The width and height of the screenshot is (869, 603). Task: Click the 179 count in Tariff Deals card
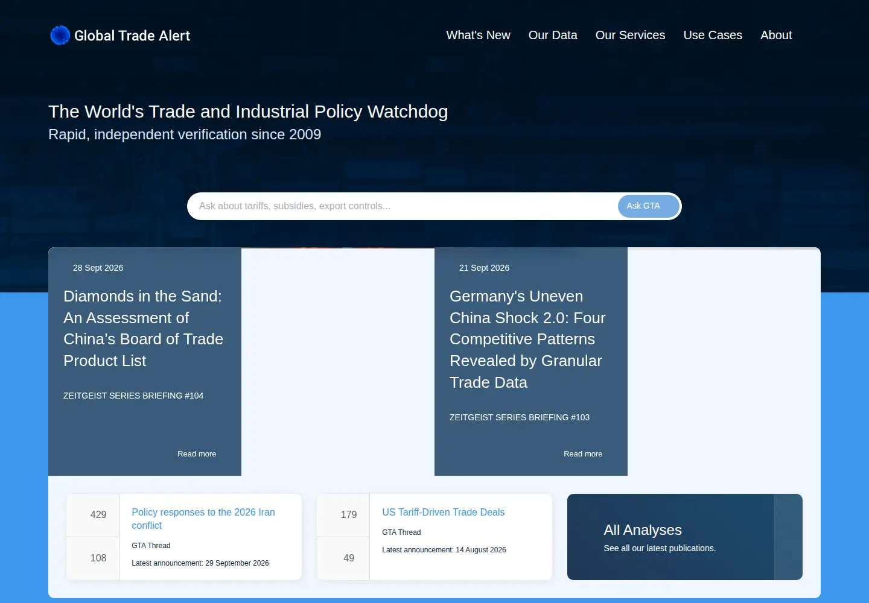point(349,514)
